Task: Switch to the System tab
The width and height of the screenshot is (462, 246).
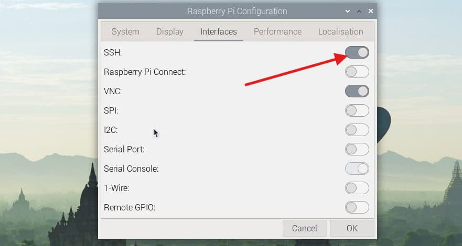Action: point(125,31)
